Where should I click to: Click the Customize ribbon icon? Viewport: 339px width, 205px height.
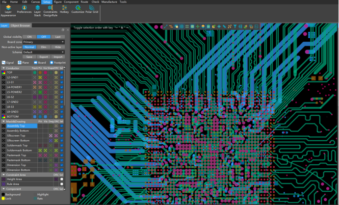[78, 9]
